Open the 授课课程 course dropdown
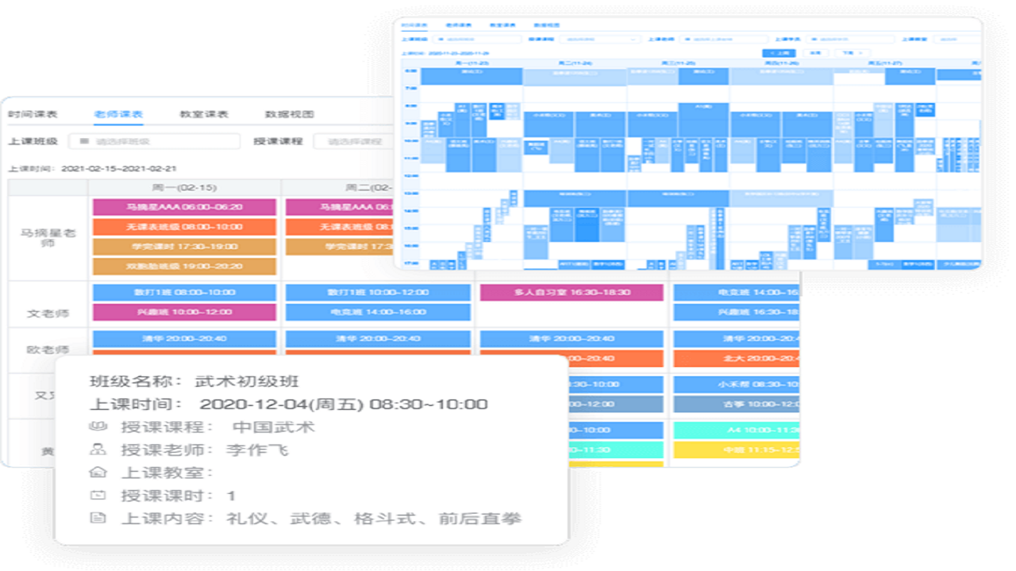1016x571 pixels. tap(599, 37)
